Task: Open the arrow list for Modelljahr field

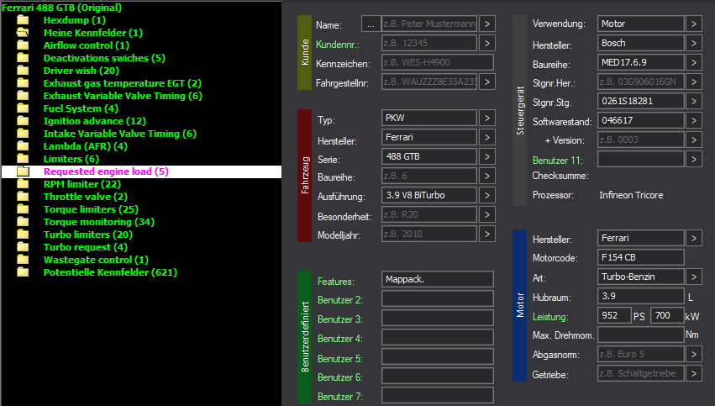Action: (x=487, y=234)
